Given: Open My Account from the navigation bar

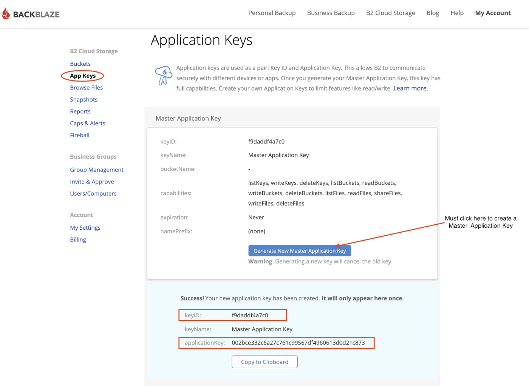Looking at the screenshot, I should pos(493,12).
